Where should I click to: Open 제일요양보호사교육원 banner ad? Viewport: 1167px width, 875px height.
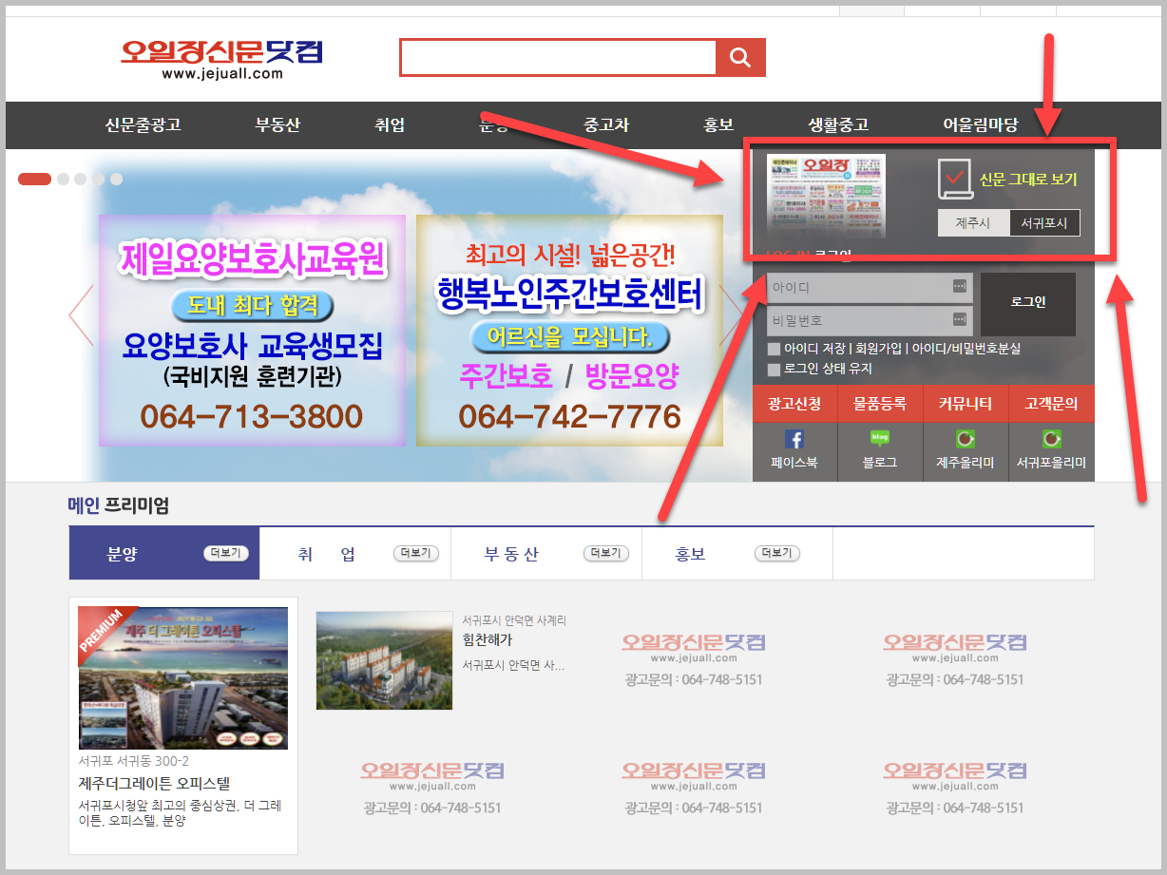click(252, 331)
